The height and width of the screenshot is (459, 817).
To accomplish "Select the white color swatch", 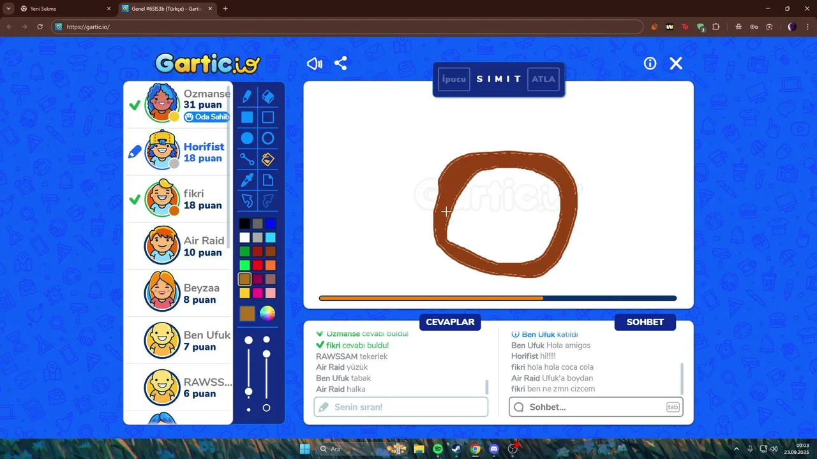I will (x=244, y=237).
